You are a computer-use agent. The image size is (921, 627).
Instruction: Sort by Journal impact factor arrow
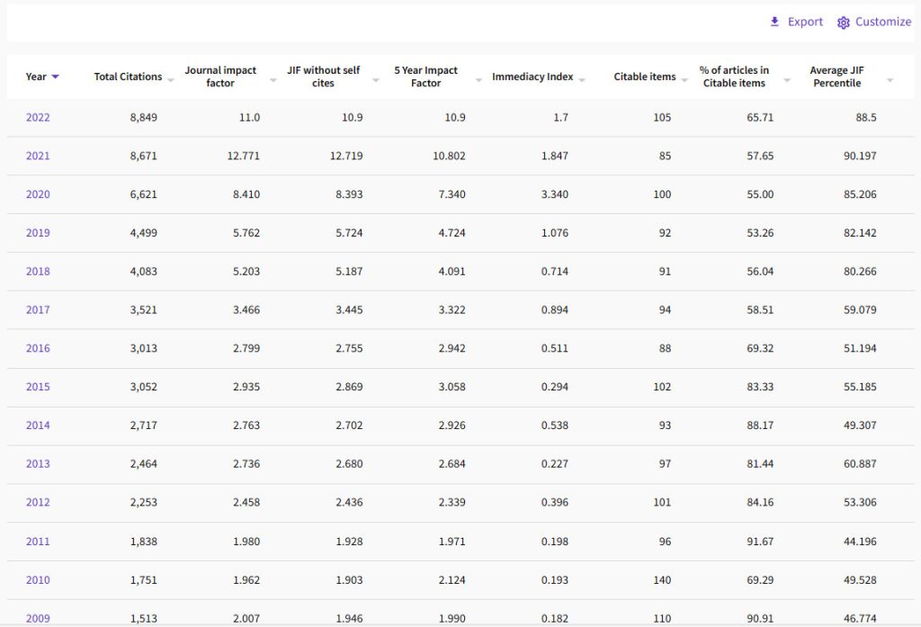pyautogui.click(x=273, y=79)
